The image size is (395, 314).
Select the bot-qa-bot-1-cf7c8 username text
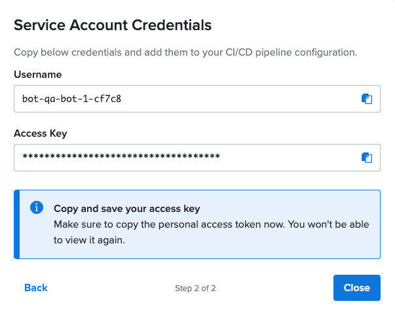pyautogui.click(x=71, y=99)
